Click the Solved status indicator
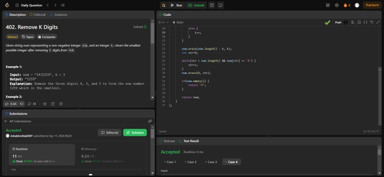This screenshot has height=177, width=384. click(140, 27)
